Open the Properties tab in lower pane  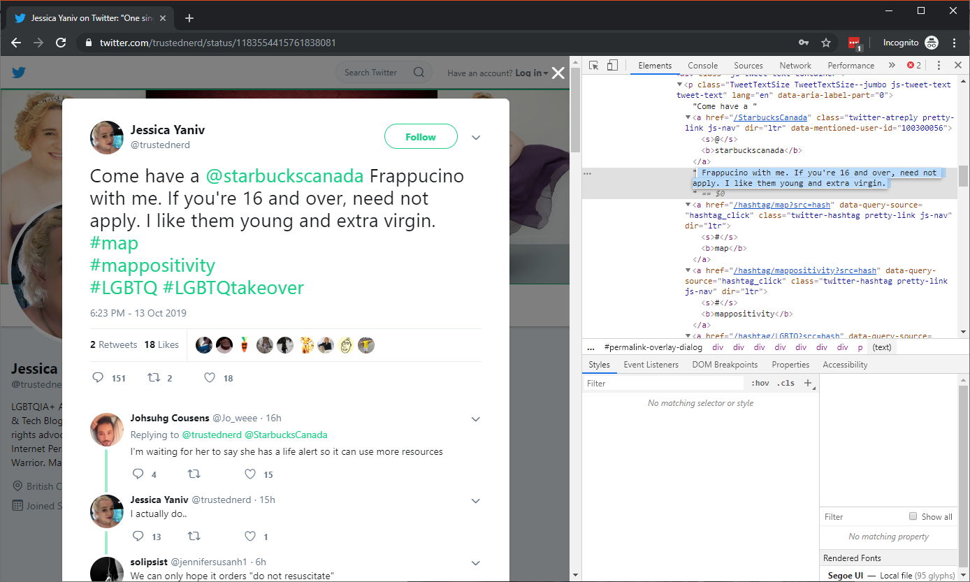(790, 365)
